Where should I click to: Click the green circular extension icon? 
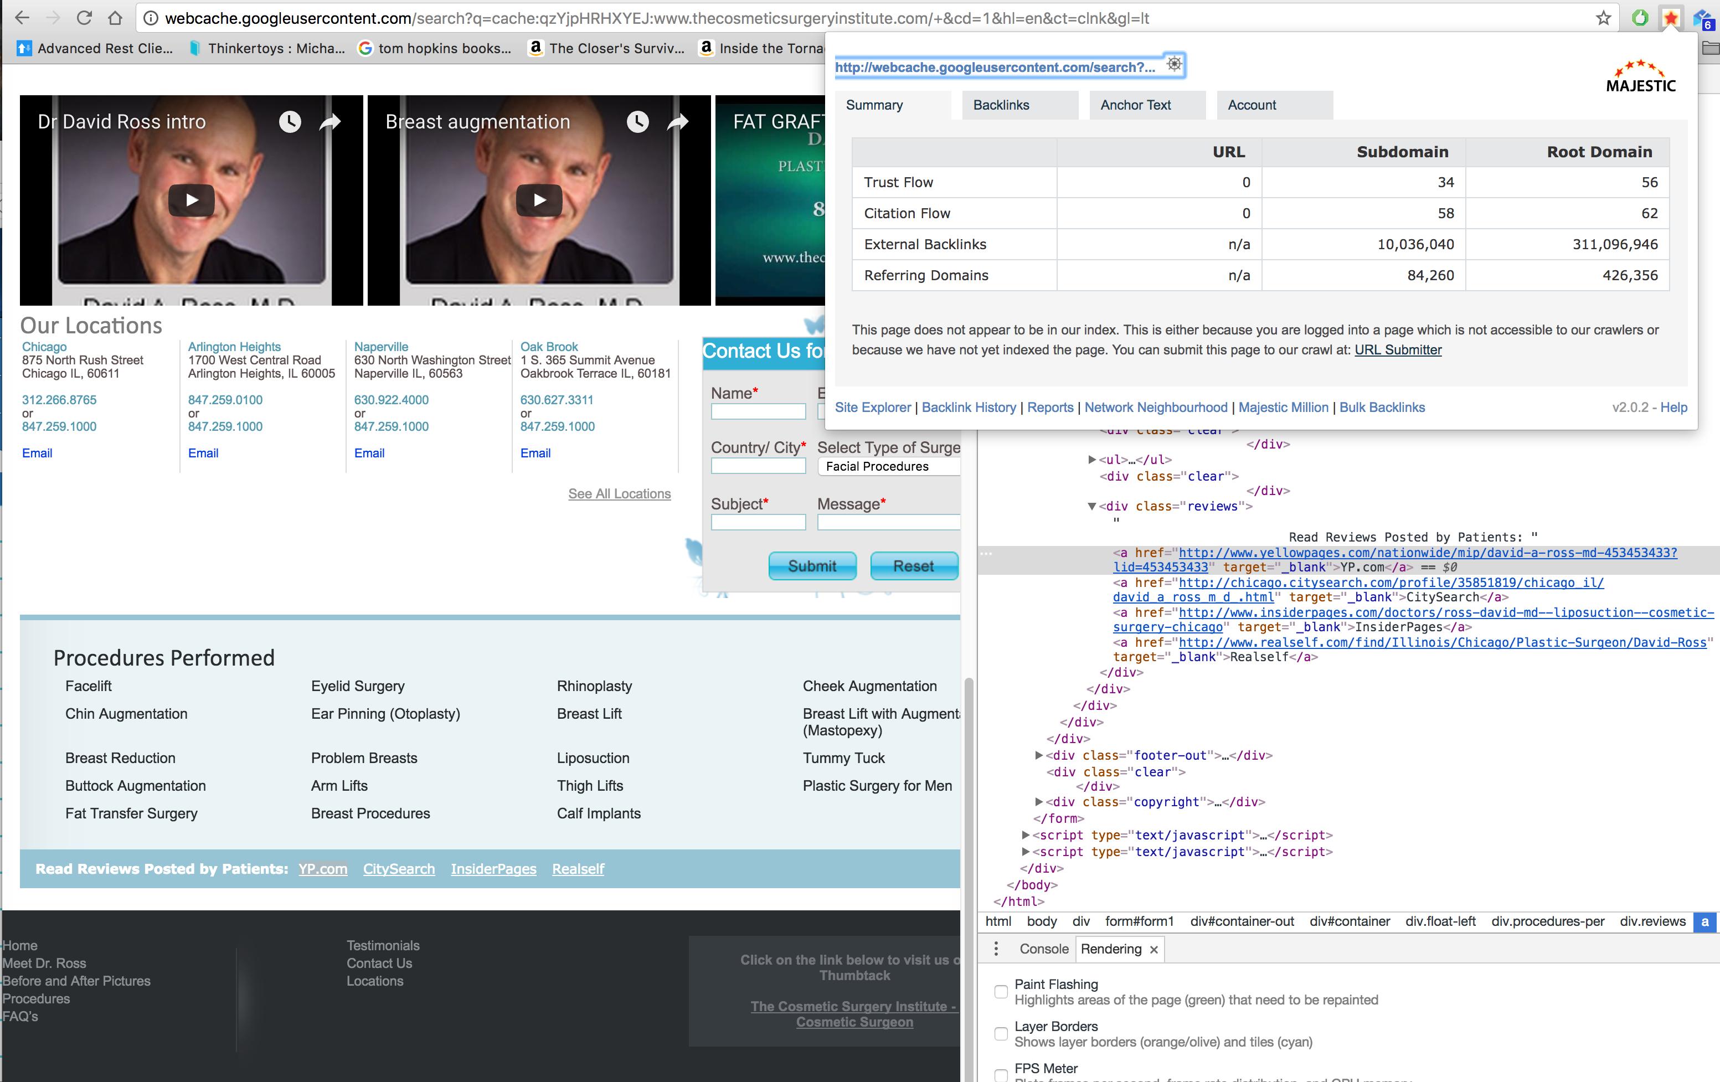1640,18
